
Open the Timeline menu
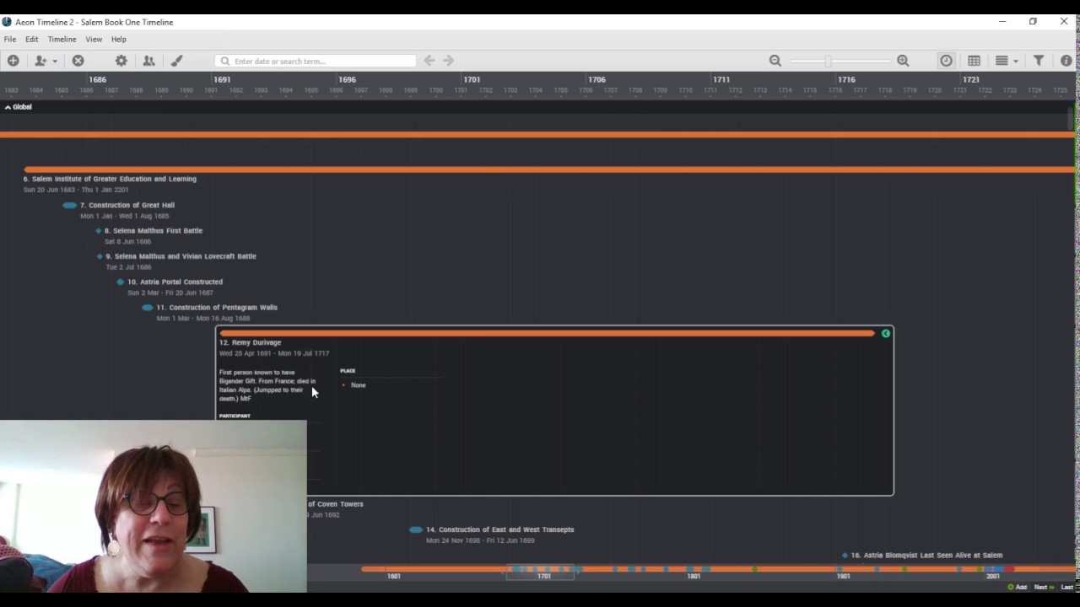pos(62,40)
